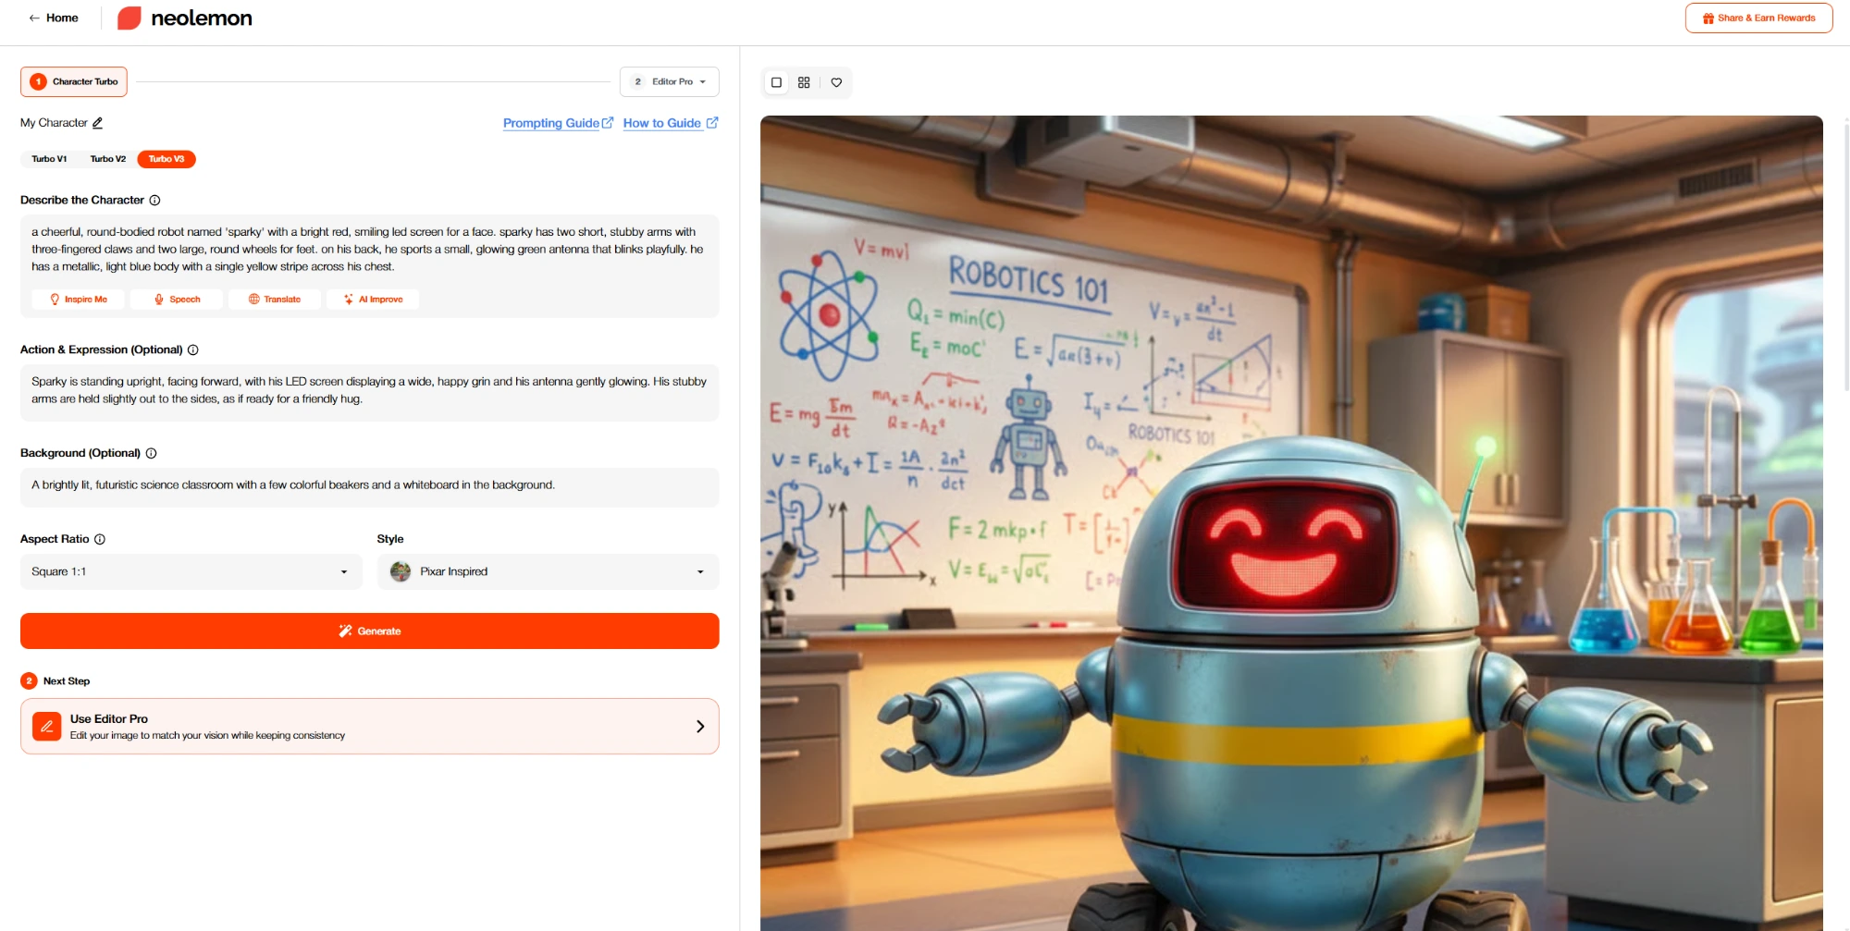Viewport: 1850px width, 931px height.
Task: Click the Next Step heading text
Action: (67, 681)
